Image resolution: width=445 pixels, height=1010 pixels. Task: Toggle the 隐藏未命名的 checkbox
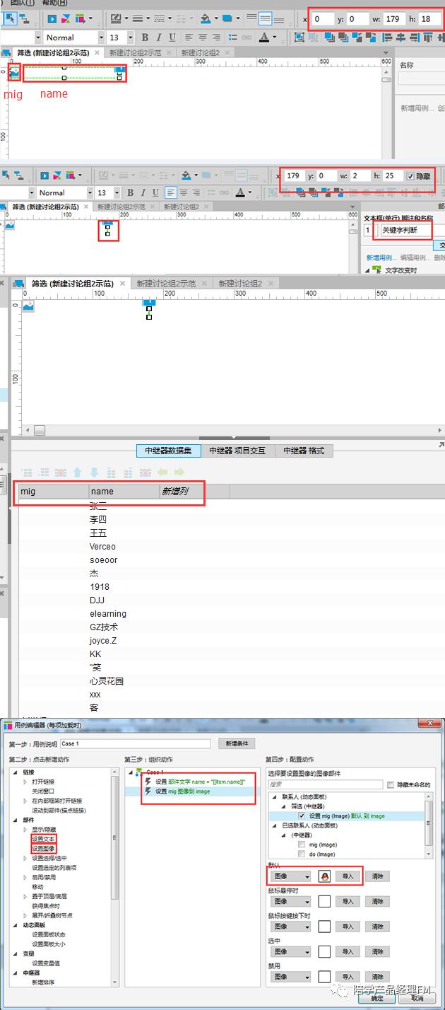pyautogui.click(x=391, y=784)
